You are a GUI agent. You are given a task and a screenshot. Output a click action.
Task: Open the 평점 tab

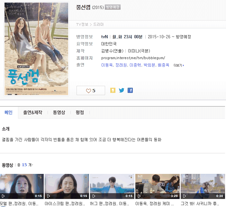[80, 113]
